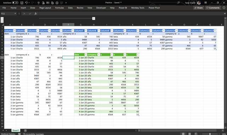Select column F header
Image resolution: width=227 pixels, height=135 pixels.
point(68,24)
